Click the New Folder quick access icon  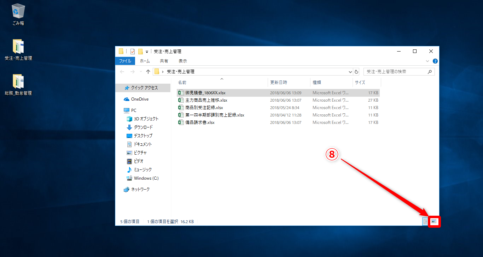tap(140, 51)
